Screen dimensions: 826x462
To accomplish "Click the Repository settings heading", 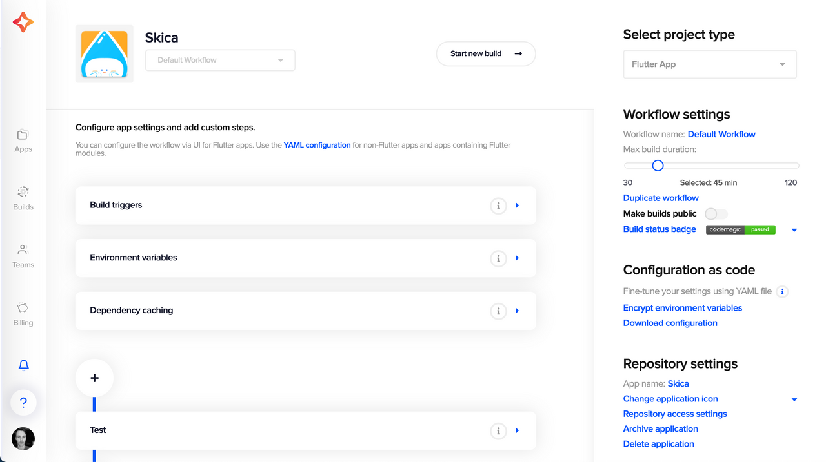I will [680, 364].
